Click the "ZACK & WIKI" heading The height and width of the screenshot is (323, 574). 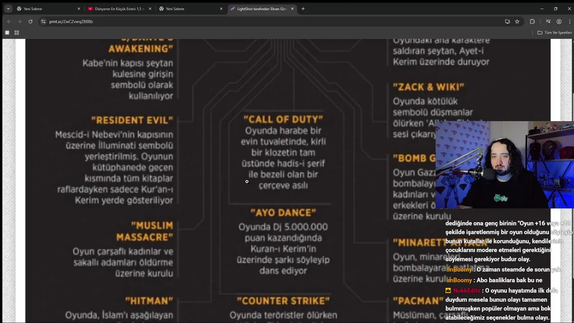(x=429, y=87)
